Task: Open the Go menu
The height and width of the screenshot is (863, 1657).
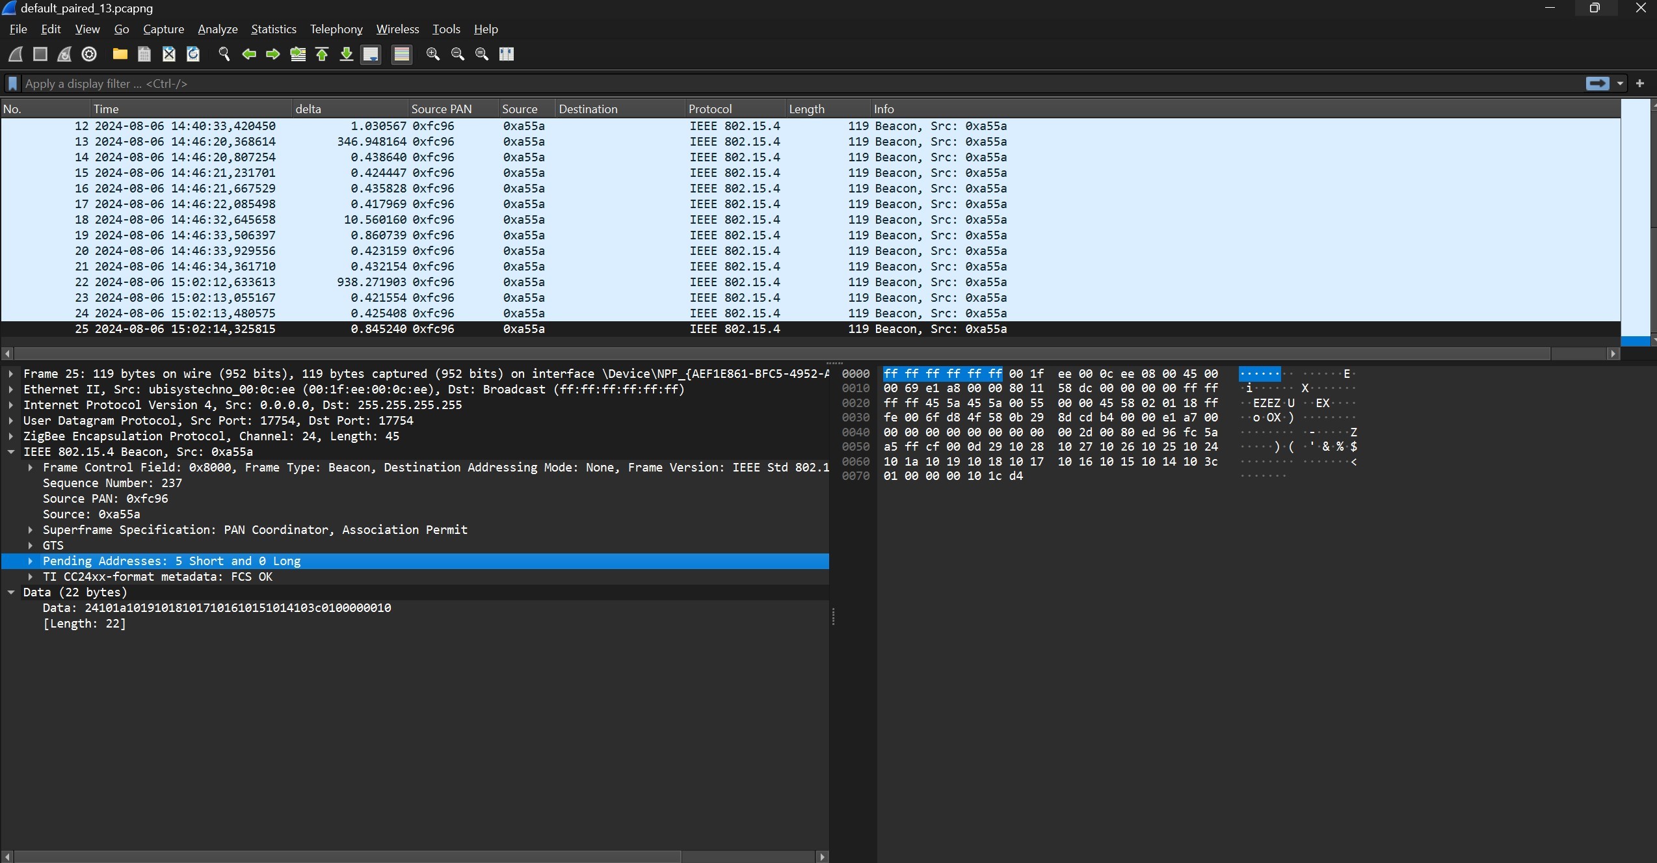Action: coord(122,29)
